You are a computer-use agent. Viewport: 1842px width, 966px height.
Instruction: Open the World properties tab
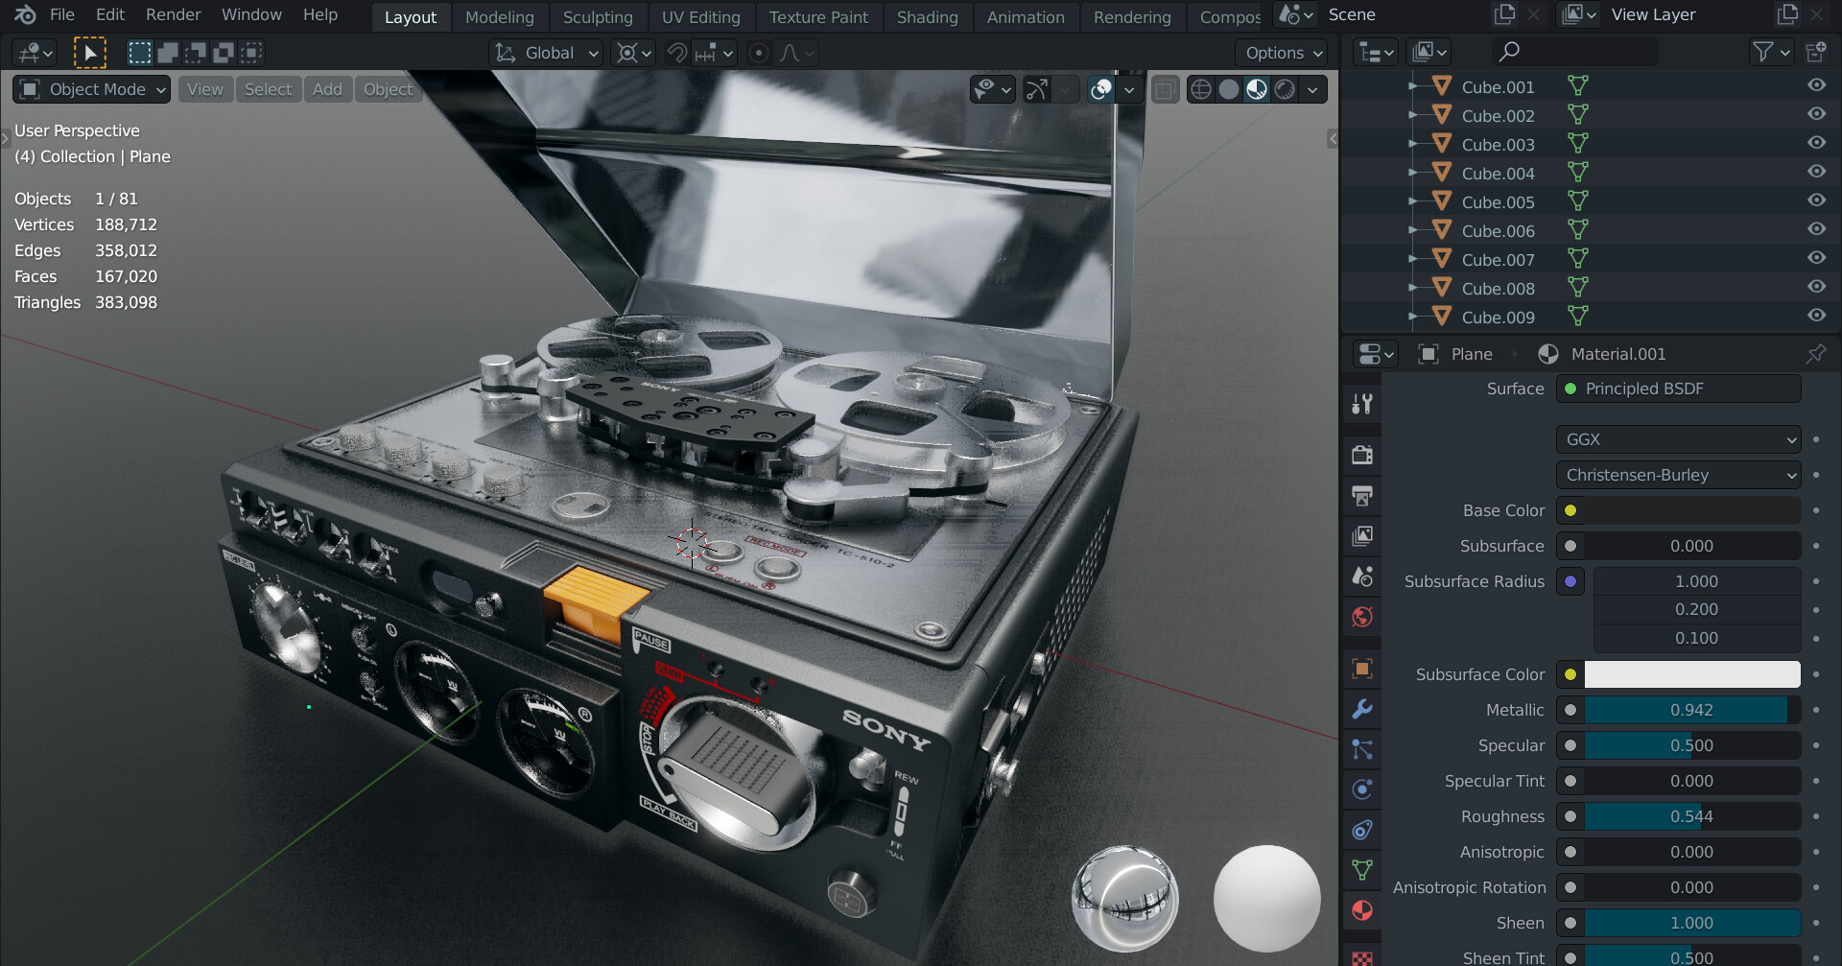[x=1361, y=617]
